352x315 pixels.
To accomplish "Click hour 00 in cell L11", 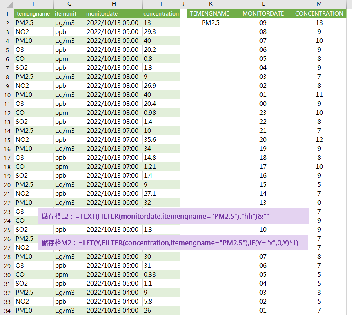I will pyautogui.click(x=263, y=104).
